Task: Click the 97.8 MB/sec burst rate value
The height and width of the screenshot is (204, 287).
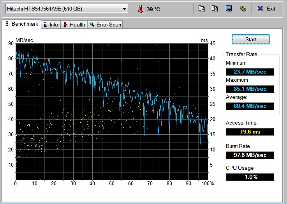Action: pyautogui.click(x=250, y=155)
